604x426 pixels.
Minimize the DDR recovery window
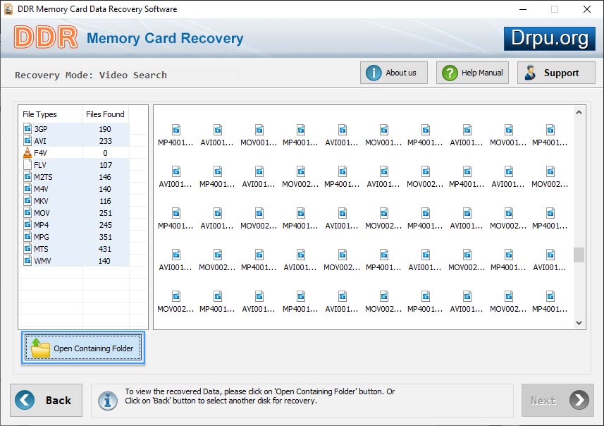(x=523, y=9)
